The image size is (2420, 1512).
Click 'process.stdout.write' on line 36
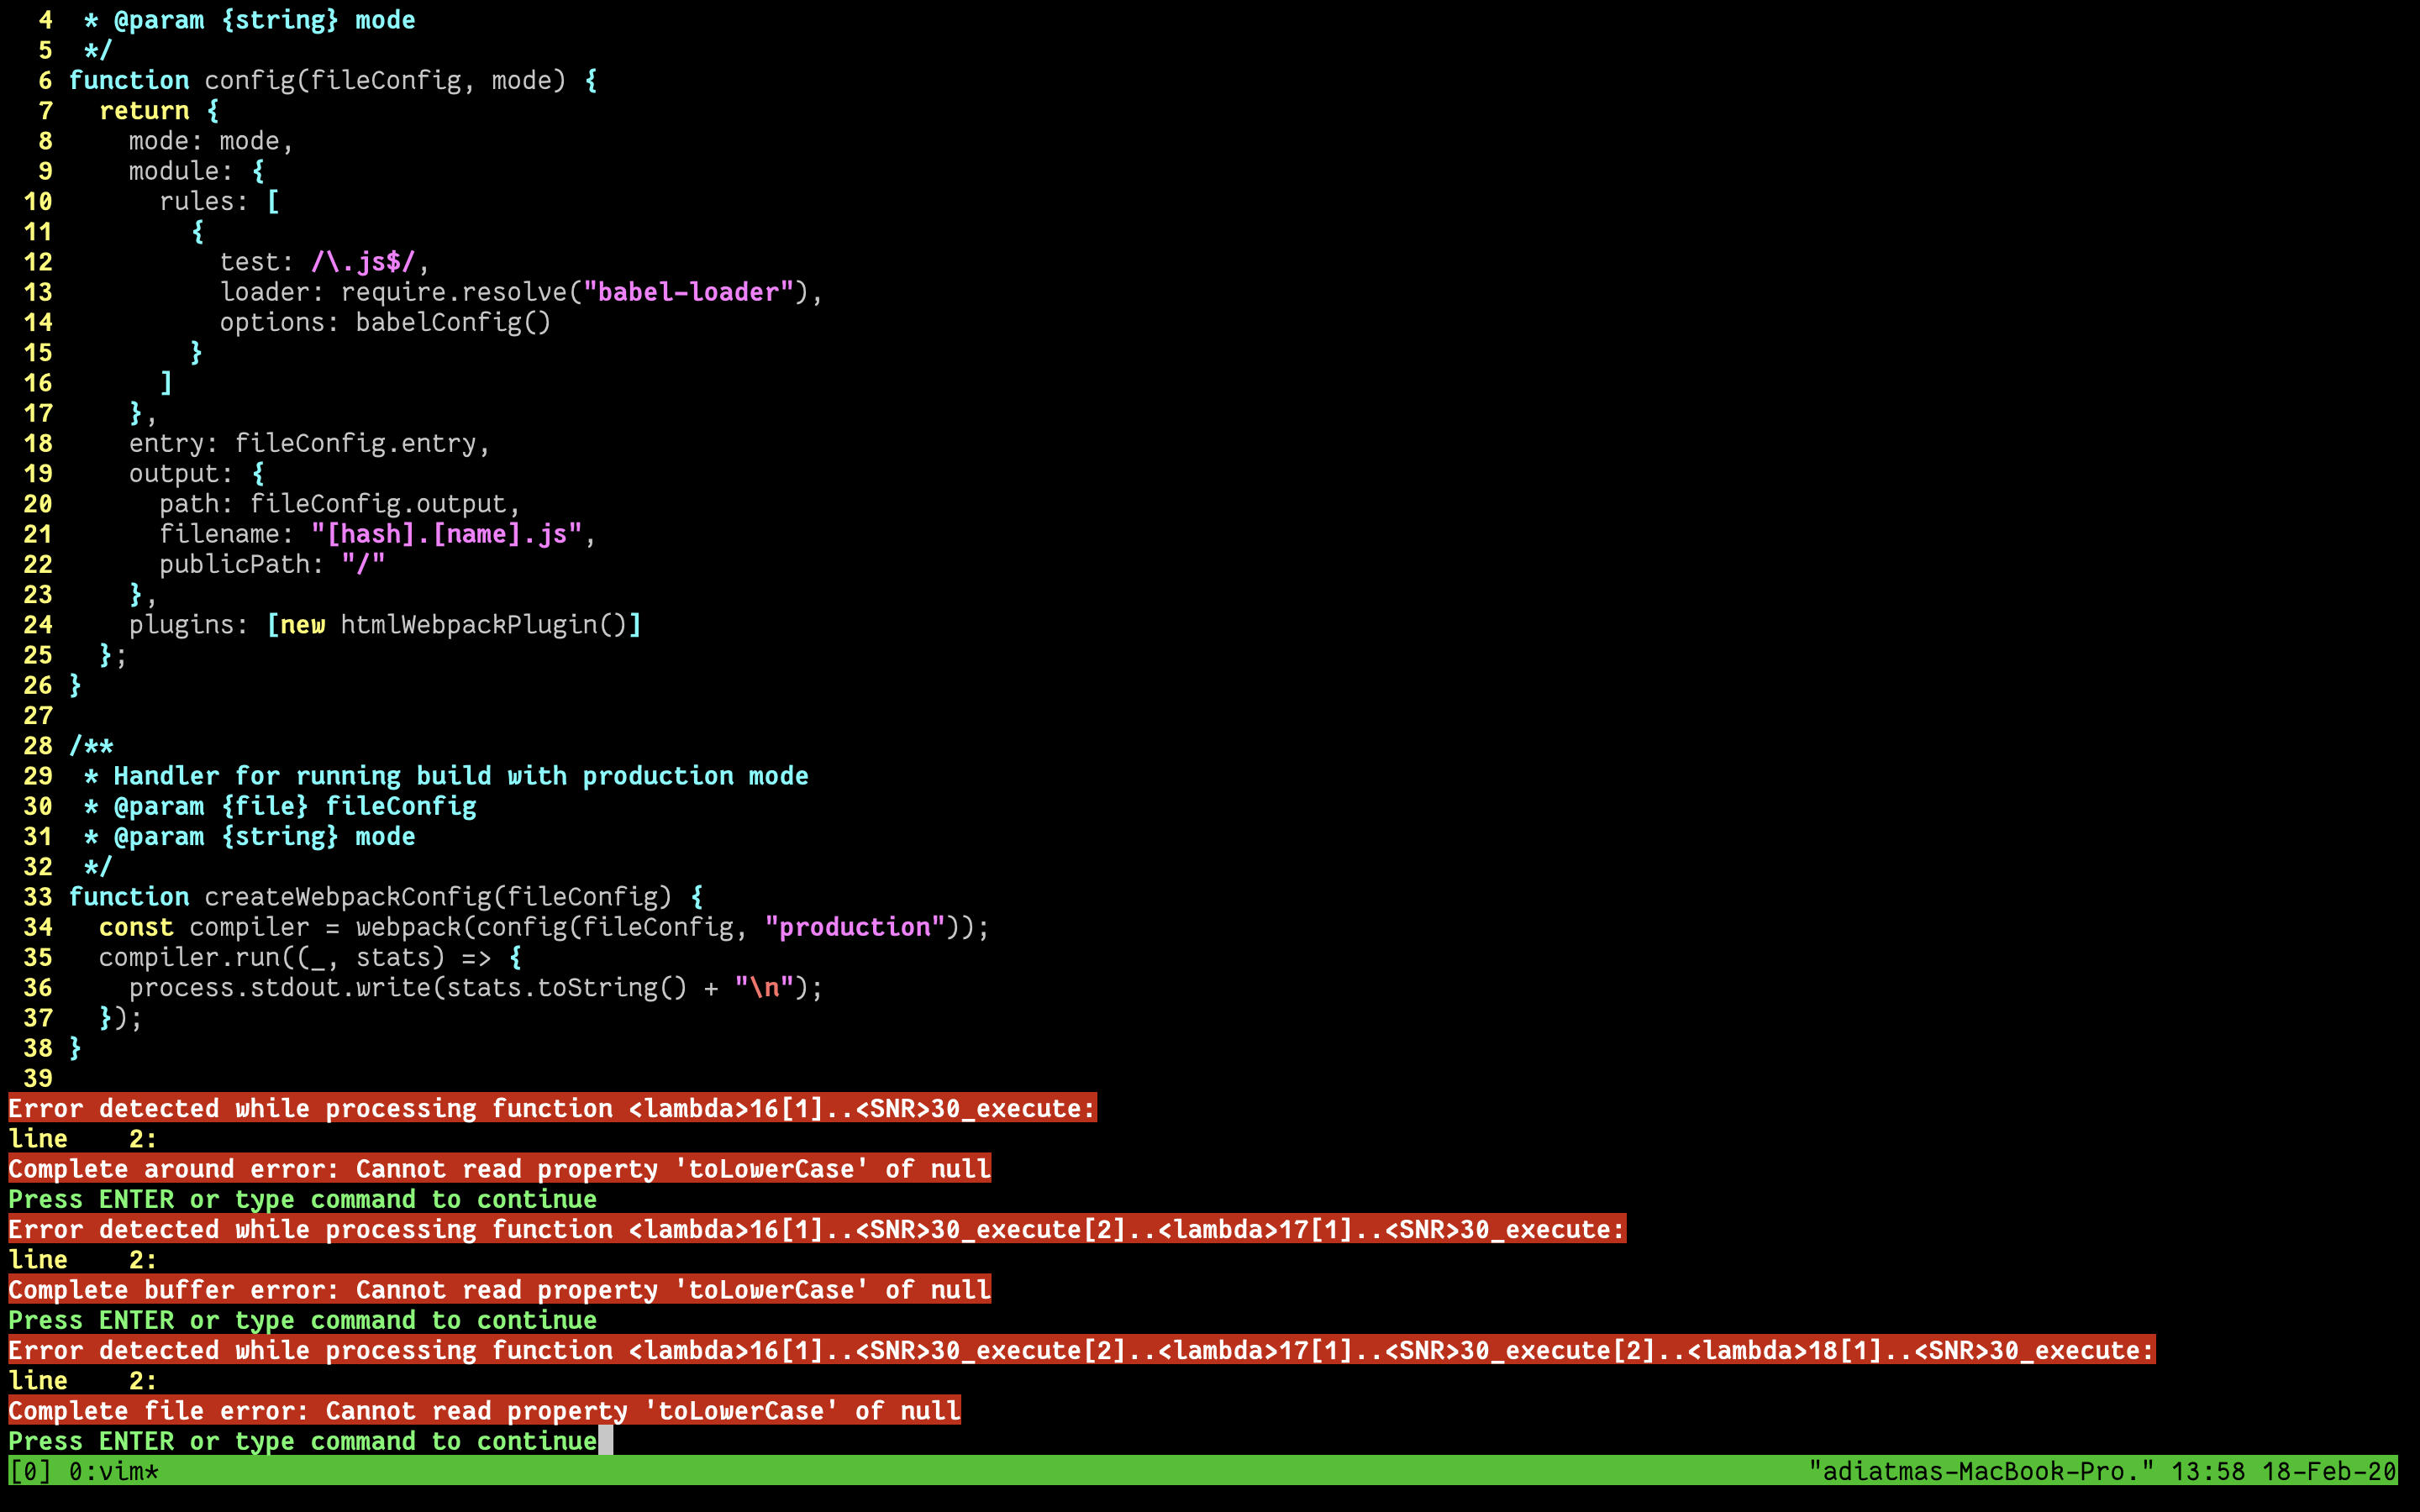280,988
